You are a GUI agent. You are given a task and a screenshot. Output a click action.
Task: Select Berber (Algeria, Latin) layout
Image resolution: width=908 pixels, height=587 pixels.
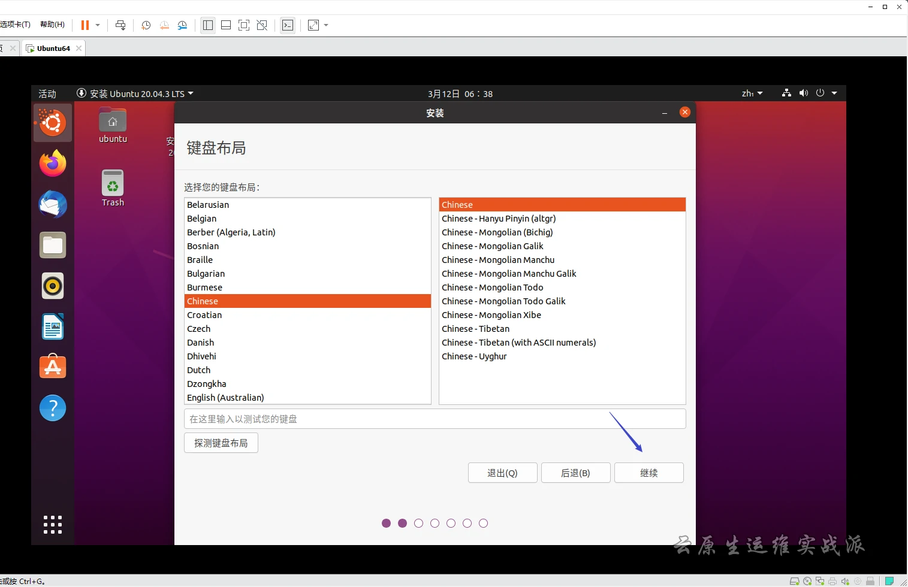click(307, 232)
